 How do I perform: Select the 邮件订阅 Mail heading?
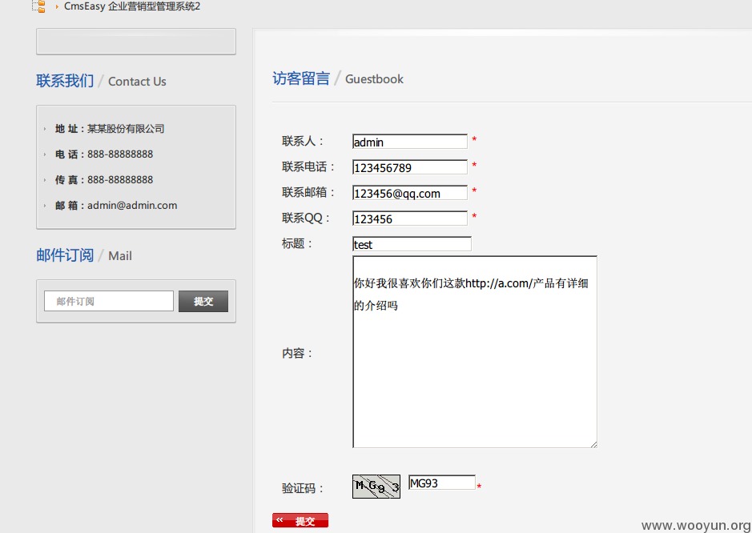click(84, 255)
